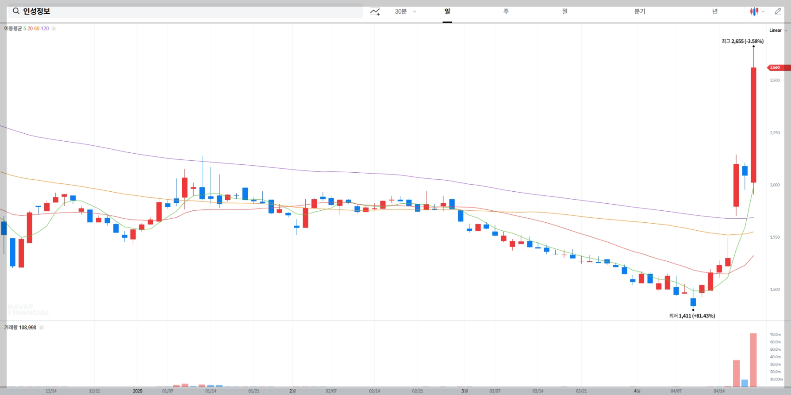Click the 2,000 price axis label
This screenshot has height=395, width=791.
(x=775, y=185)
